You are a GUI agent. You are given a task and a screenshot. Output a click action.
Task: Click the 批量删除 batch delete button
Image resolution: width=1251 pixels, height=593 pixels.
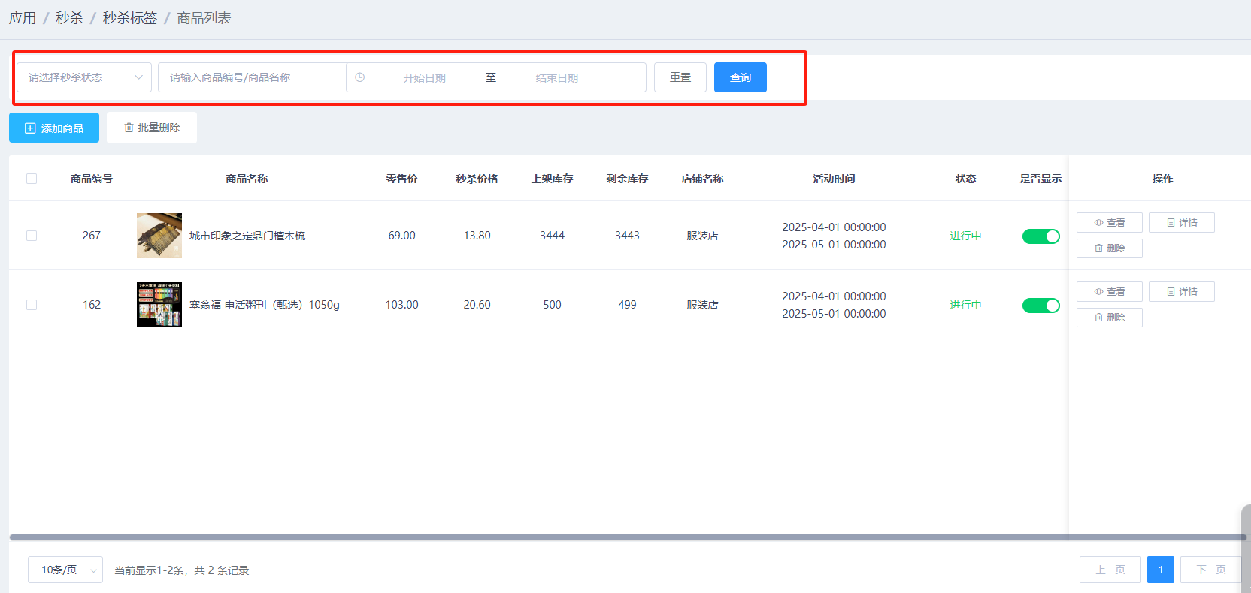pyautogui.click(x=152, y=128)
